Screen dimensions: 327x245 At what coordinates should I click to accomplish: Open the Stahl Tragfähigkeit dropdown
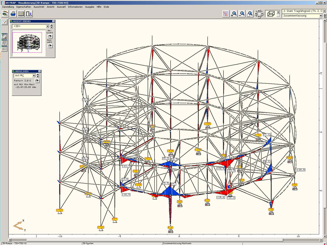pyautogui.click(x=324, y=11)
